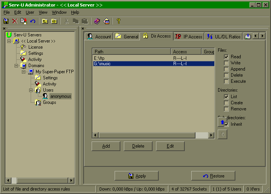The image size is (271, 194).
Task: Click the folder up-level toolbar icon
Action: point(45,21)
